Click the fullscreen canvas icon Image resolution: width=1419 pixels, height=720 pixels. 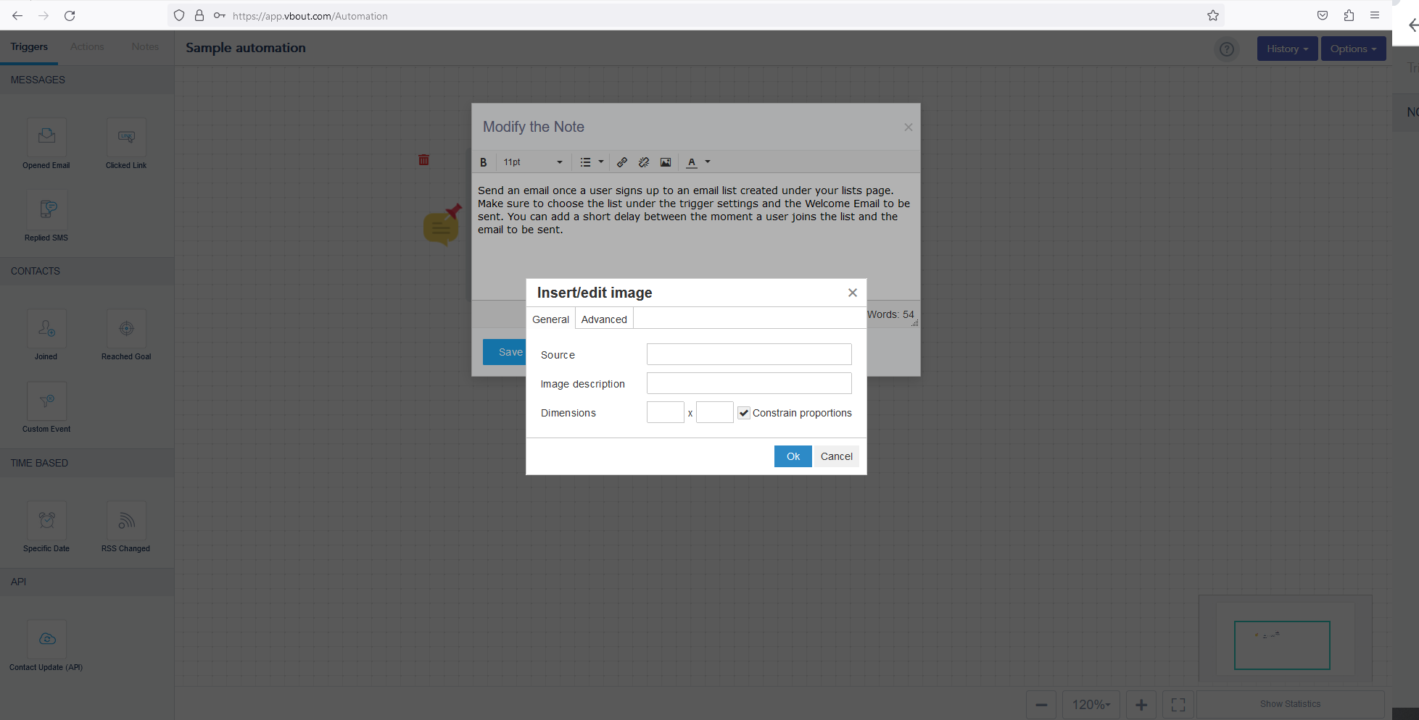coord(1178,705)
